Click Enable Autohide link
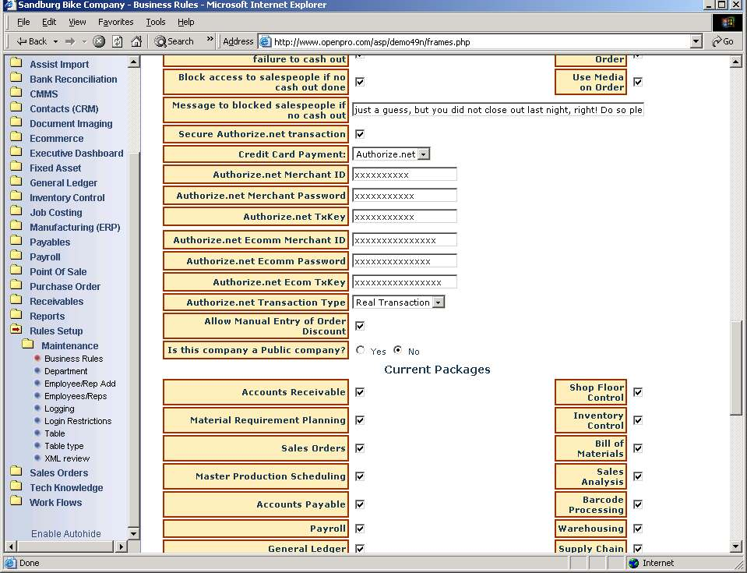747x573 pixels. [x=66, y=534]
